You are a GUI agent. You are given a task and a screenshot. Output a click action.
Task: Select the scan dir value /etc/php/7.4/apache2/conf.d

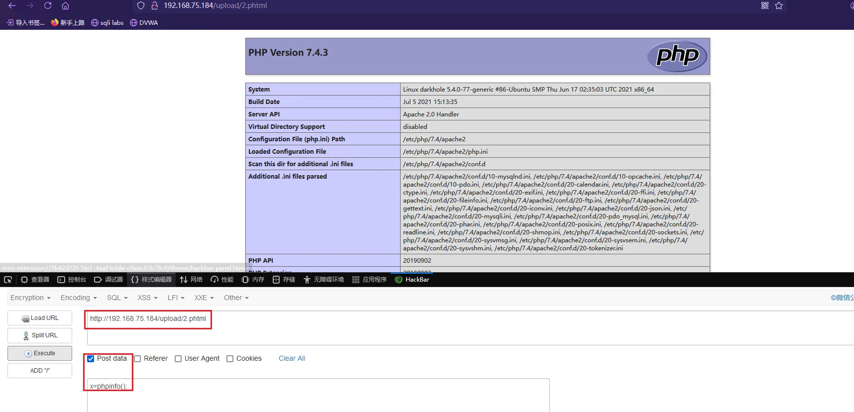444,164
